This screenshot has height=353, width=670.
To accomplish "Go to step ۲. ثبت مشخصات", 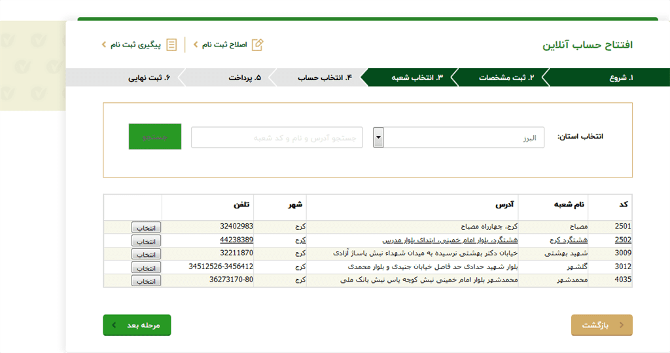I will 506,77.
